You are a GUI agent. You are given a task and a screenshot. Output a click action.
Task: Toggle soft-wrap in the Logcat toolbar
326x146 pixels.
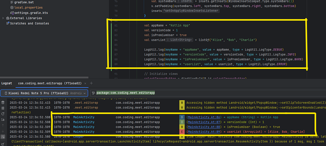click(x=3, y=137)
